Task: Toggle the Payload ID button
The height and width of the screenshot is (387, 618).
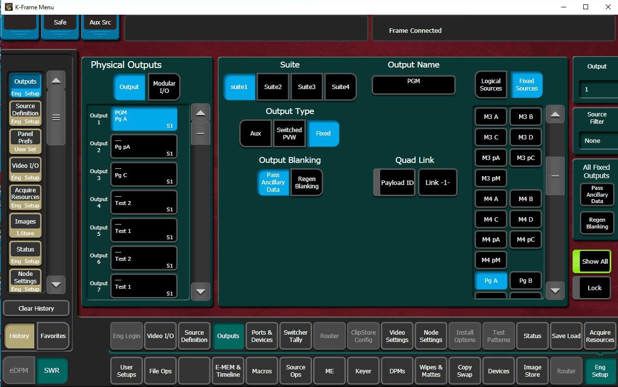Action: [x=394, y=182]
